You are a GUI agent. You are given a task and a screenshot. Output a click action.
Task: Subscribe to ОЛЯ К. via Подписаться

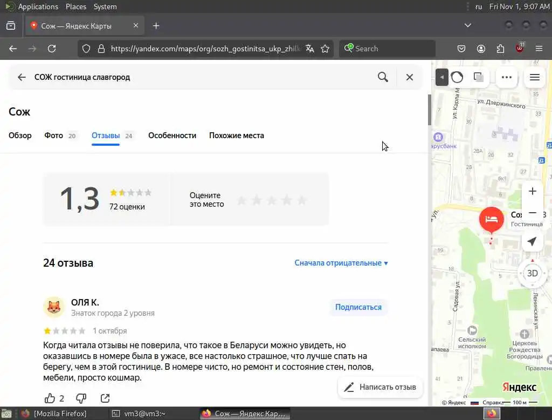(358, 307)
